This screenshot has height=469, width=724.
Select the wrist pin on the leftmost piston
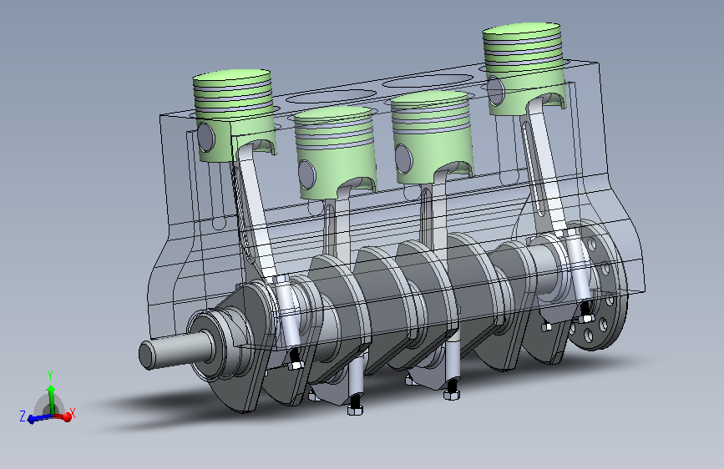(206, 137)
